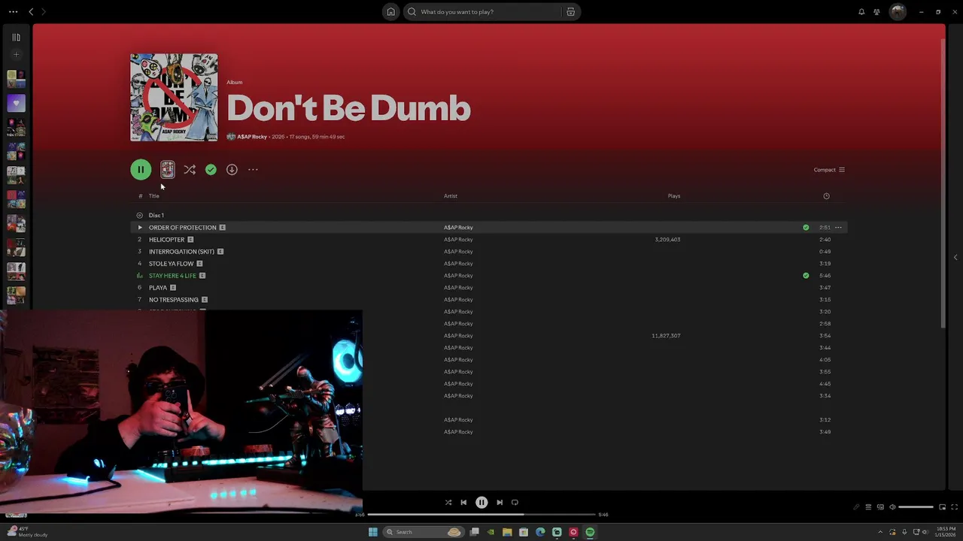Skip to next track in player bar

coord(500,503)
